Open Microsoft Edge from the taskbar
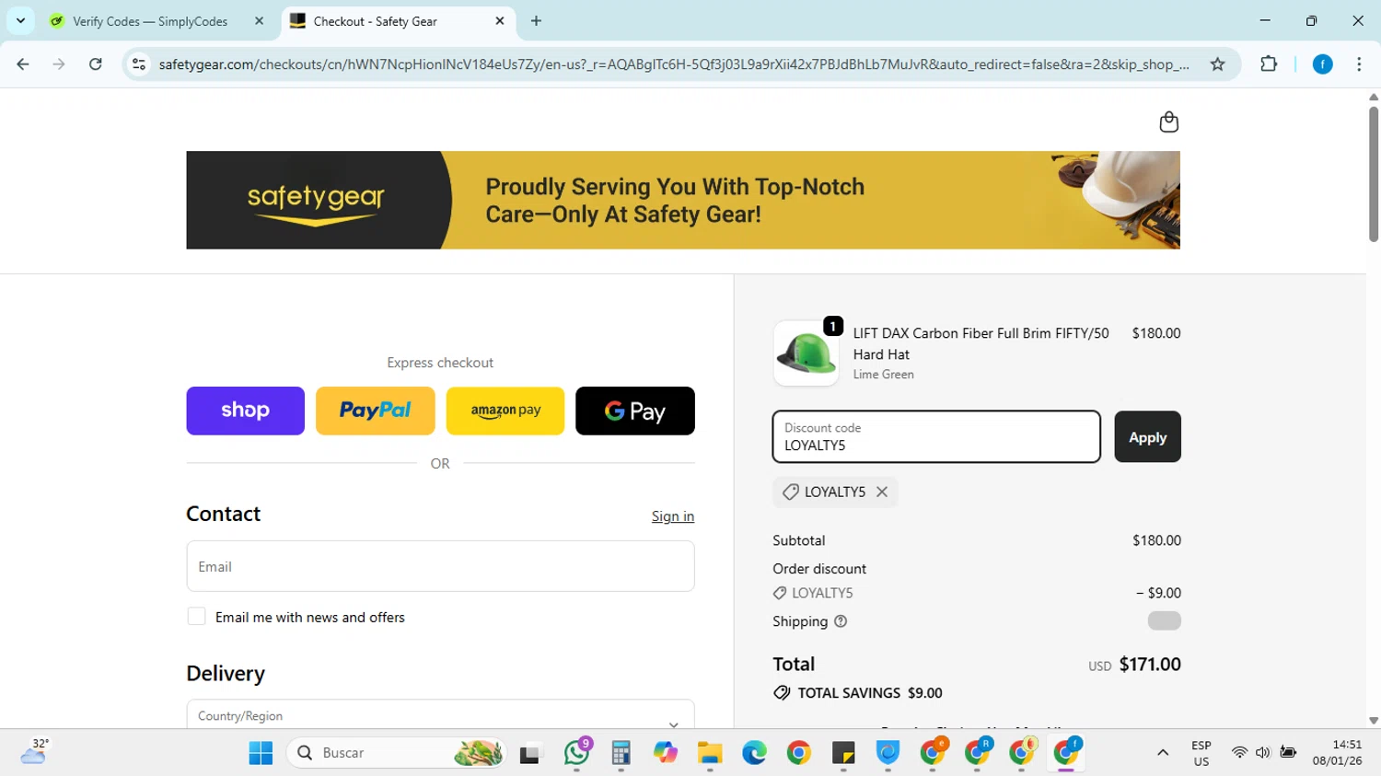 (754, 753)
